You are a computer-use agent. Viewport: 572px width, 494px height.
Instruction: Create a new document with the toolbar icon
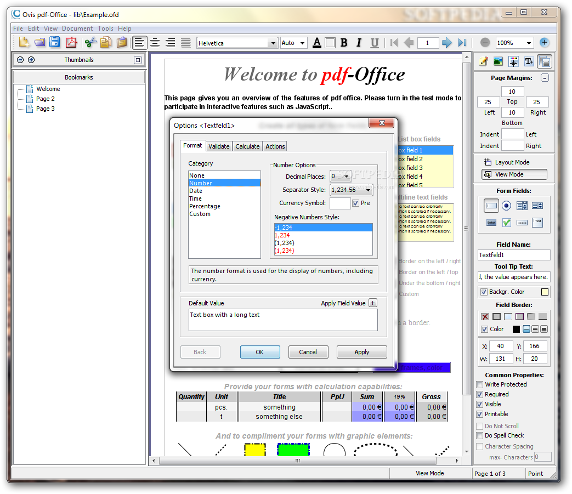24,43
